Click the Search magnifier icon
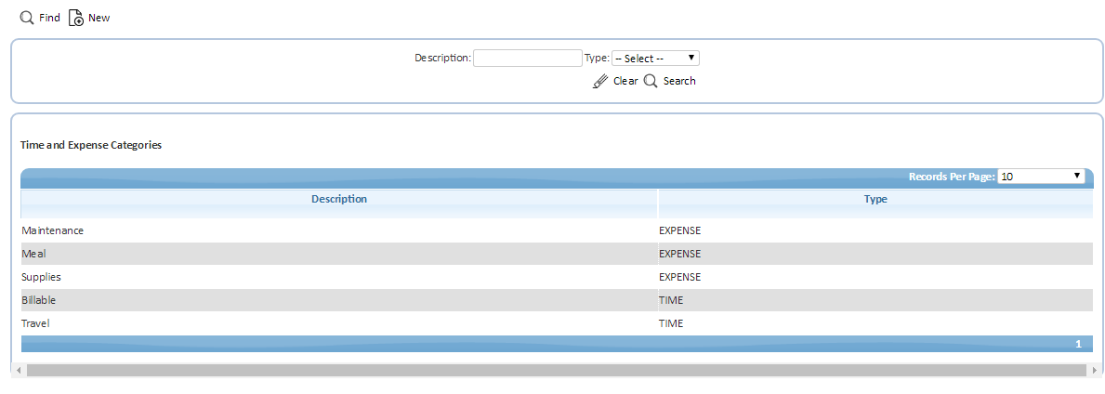 (651, 81)
